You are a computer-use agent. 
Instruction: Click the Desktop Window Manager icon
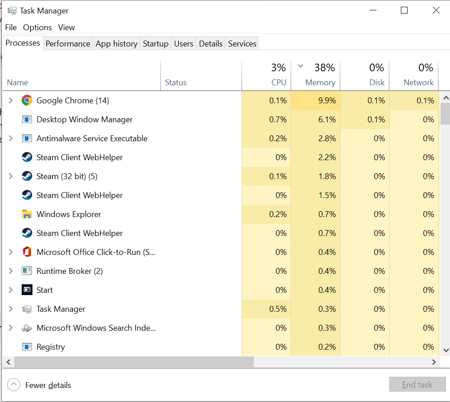point(27,120)
